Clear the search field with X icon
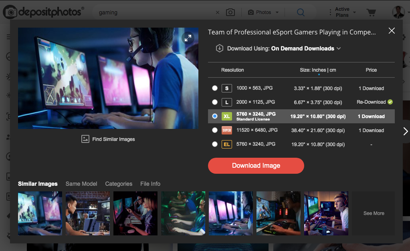Image resolution: width=410 pixels, height=251 pixels. click(x=218, y=12)
